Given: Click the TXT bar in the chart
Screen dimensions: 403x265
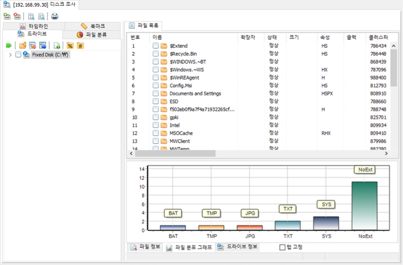Looking at the screenshot, I should pos(288,225).
